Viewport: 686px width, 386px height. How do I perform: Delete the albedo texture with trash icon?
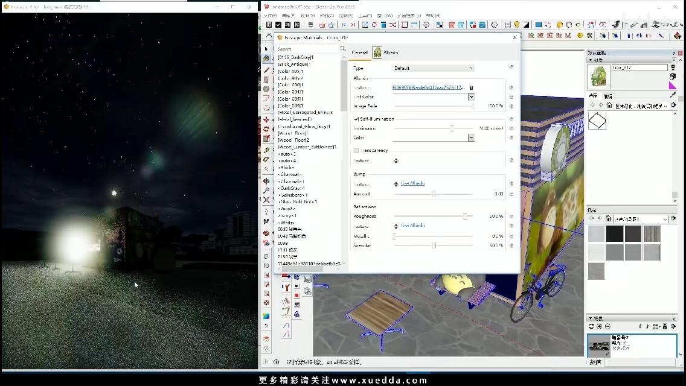click(471, 87)
